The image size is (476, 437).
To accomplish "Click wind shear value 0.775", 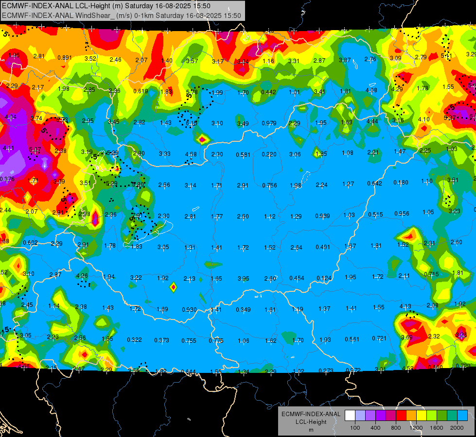I will point(216,341).
